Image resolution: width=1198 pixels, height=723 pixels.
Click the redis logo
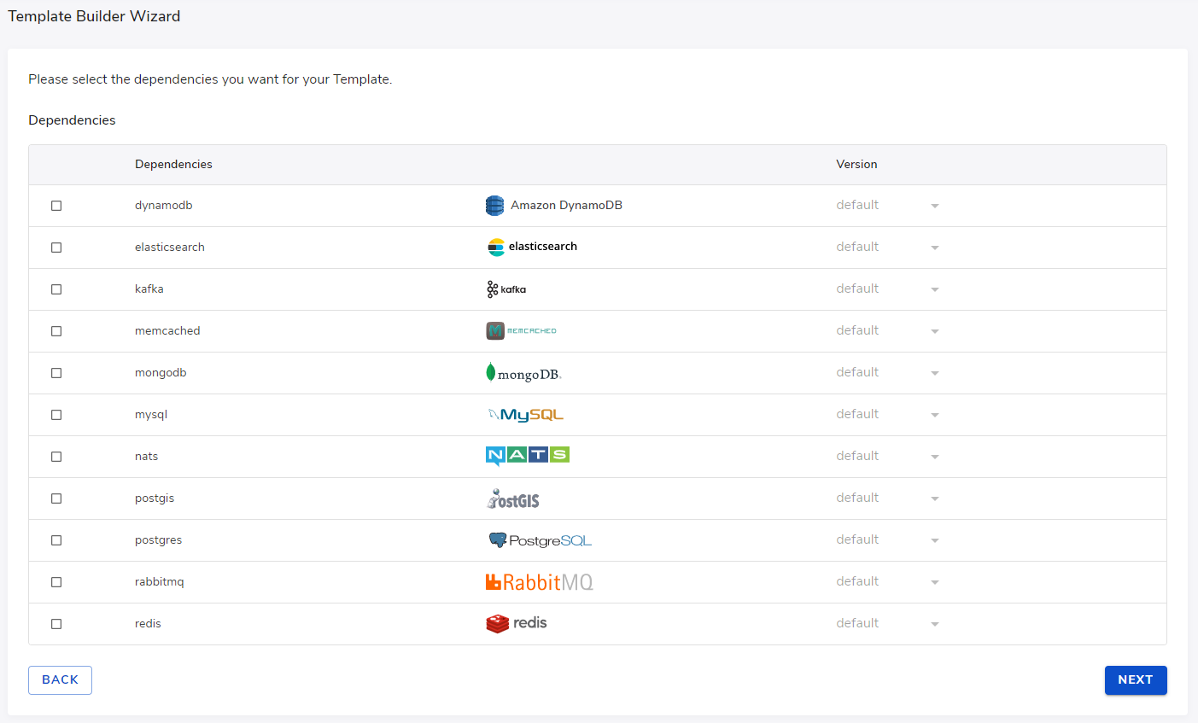(517, 623)
